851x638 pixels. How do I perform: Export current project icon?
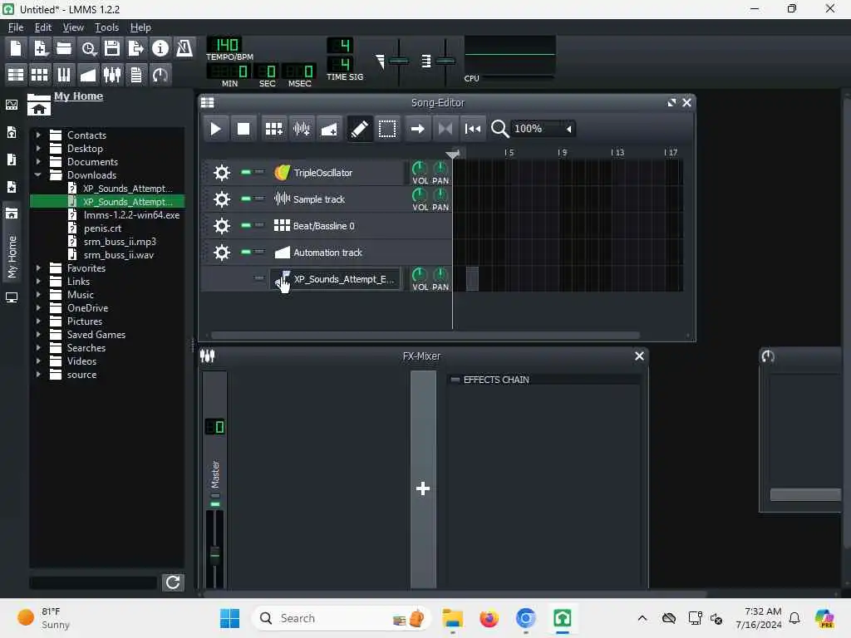click(135, 49)
